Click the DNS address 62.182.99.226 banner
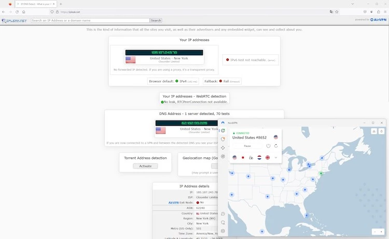Viewport: 389px width, 239px height. click(186, 123)
